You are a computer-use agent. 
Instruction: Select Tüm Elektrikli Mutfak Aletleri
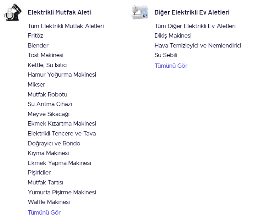click(x=66, y=26)
